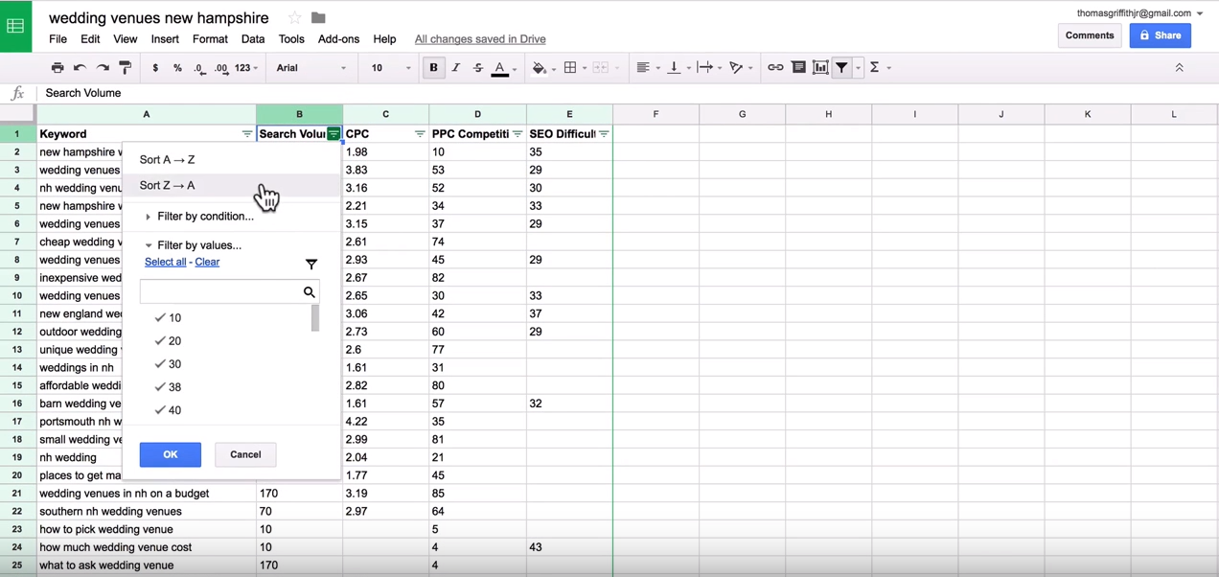Star the wedding venues spreadsheet
Viewport: 1219px width, 577px height.
[x=295, y=18]
